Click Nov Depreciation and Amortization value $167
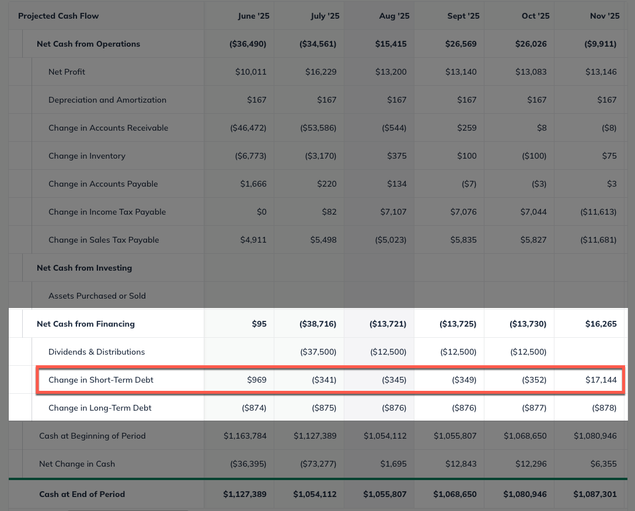 (x=606, y=100)
